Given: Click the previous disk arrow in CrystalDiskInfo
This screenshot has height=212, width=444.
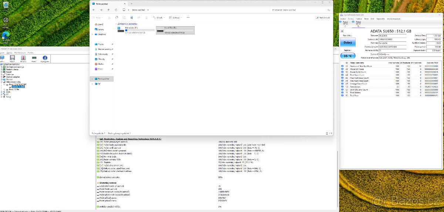Looking at the screenshot, I should pyautogui.click(x=341, y=32).
